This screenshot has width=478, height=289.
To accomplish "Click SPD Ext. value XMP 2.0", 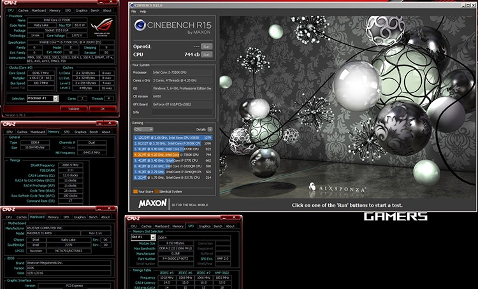I will pyautogui.click(x=223, y=258).
